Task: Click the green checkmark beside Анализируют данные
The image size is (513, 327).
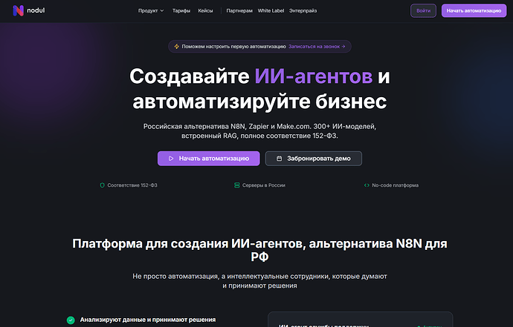Action: [71, 320]
